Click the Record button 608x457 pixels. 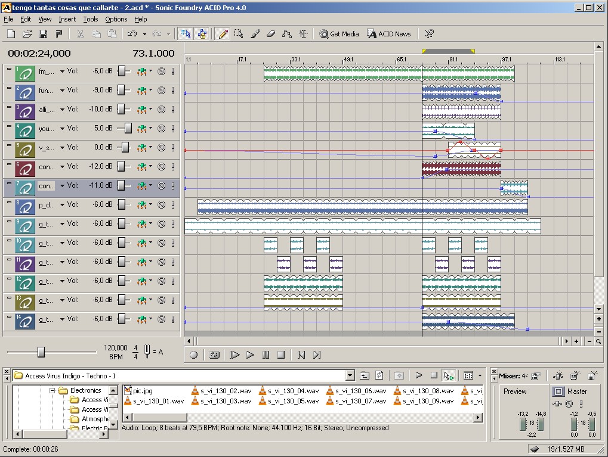(x=194, y=355)
